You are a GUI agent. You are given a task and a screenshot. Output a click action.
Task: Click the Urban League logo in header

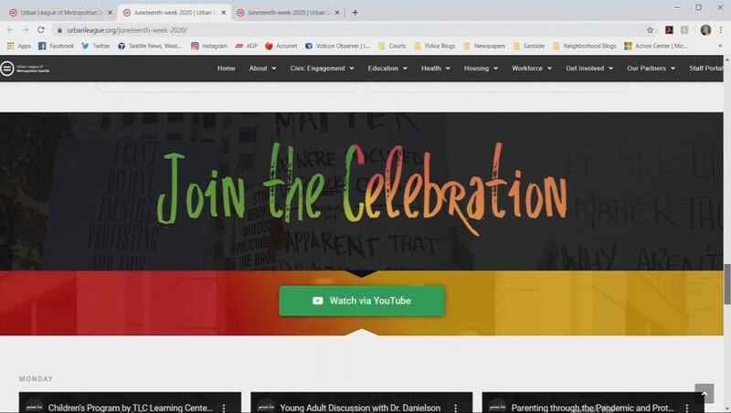click(x=26, y=69)
